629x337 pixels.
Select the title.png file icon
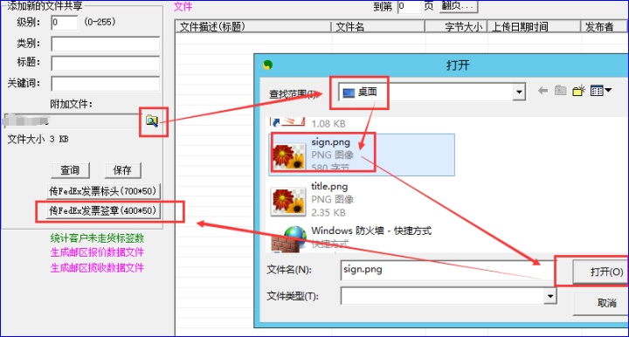pyautogui.click(x=287, y=201)
